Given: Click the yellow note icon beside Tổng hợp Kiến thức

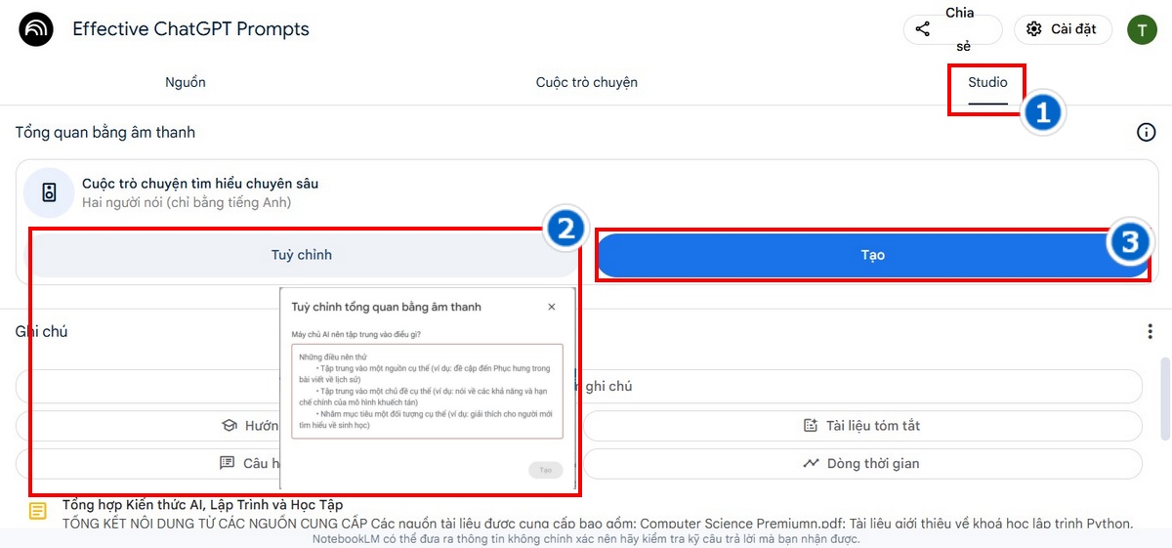Looking at the screenshot, I should 37,511.
